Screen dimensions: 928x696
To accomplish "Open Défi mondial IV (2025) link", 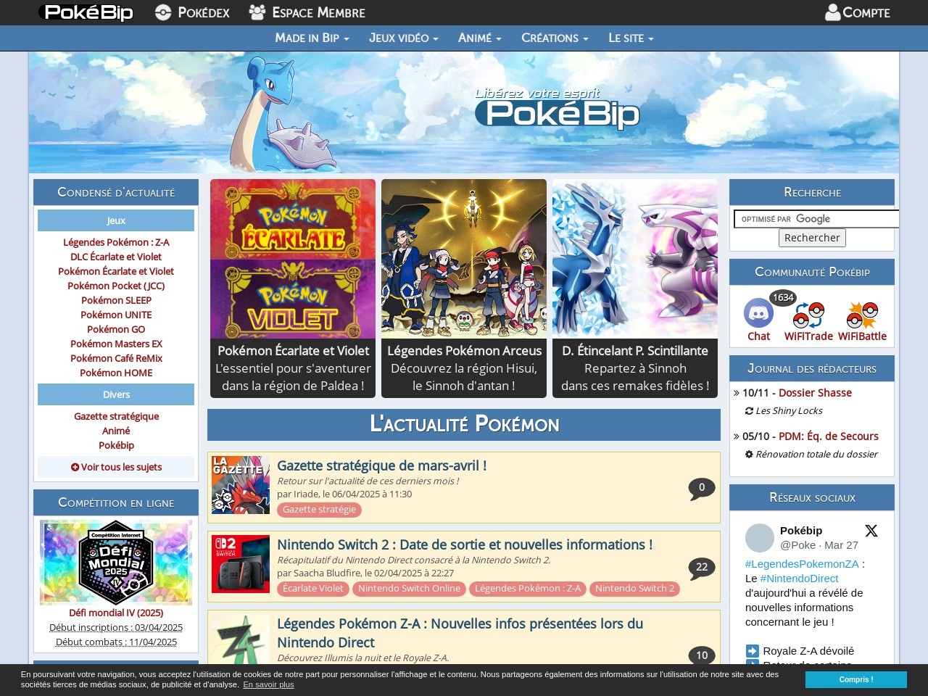I will pos(116,613).
